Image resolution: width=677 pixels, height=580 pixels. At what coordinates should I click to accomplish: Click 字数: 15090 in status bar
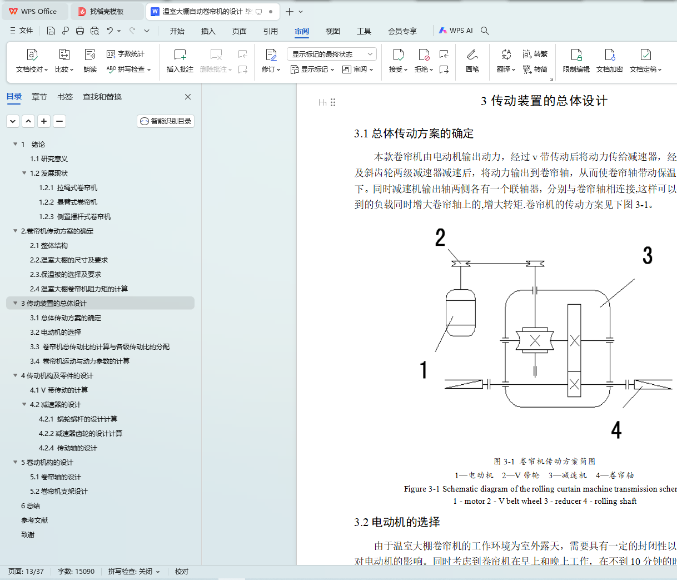point(76,572)
